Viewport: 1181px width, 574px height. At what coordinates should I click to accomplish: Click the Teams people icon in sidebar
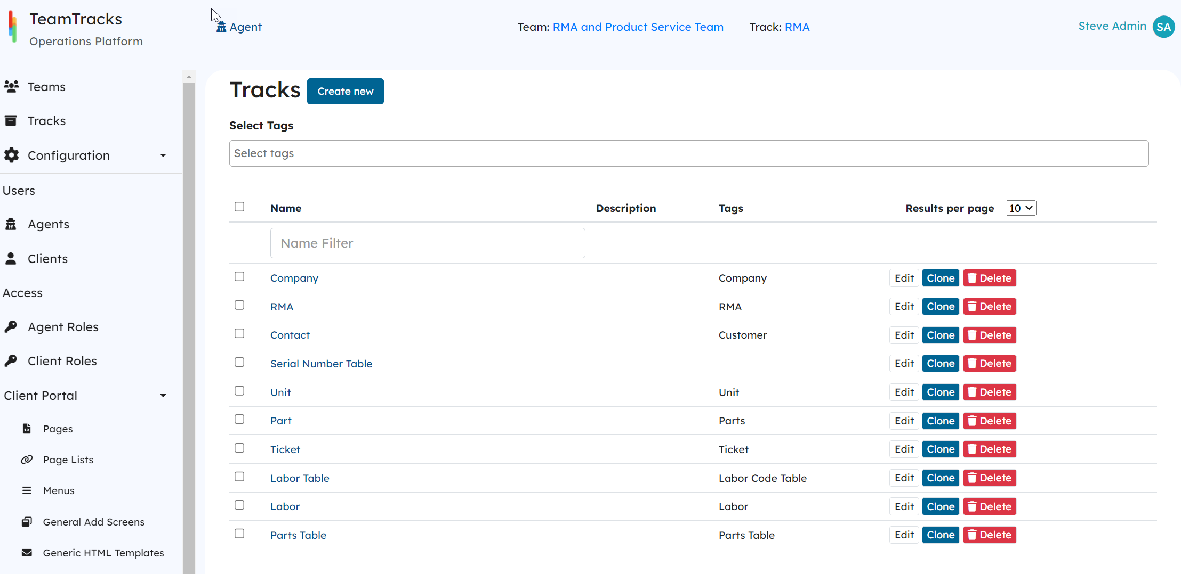click(11, 86)
